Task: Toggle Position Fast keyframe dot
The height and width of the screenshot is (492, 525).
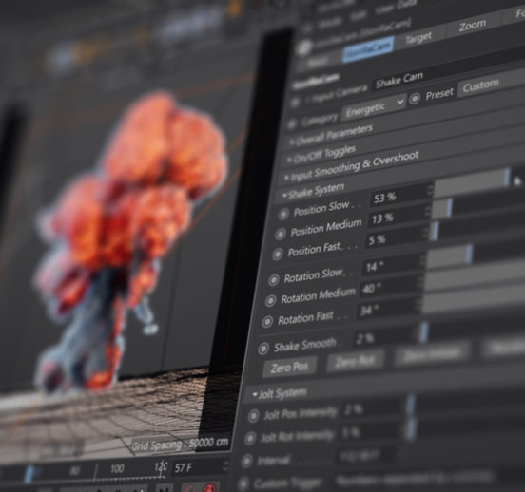Action: coord(277,255)
